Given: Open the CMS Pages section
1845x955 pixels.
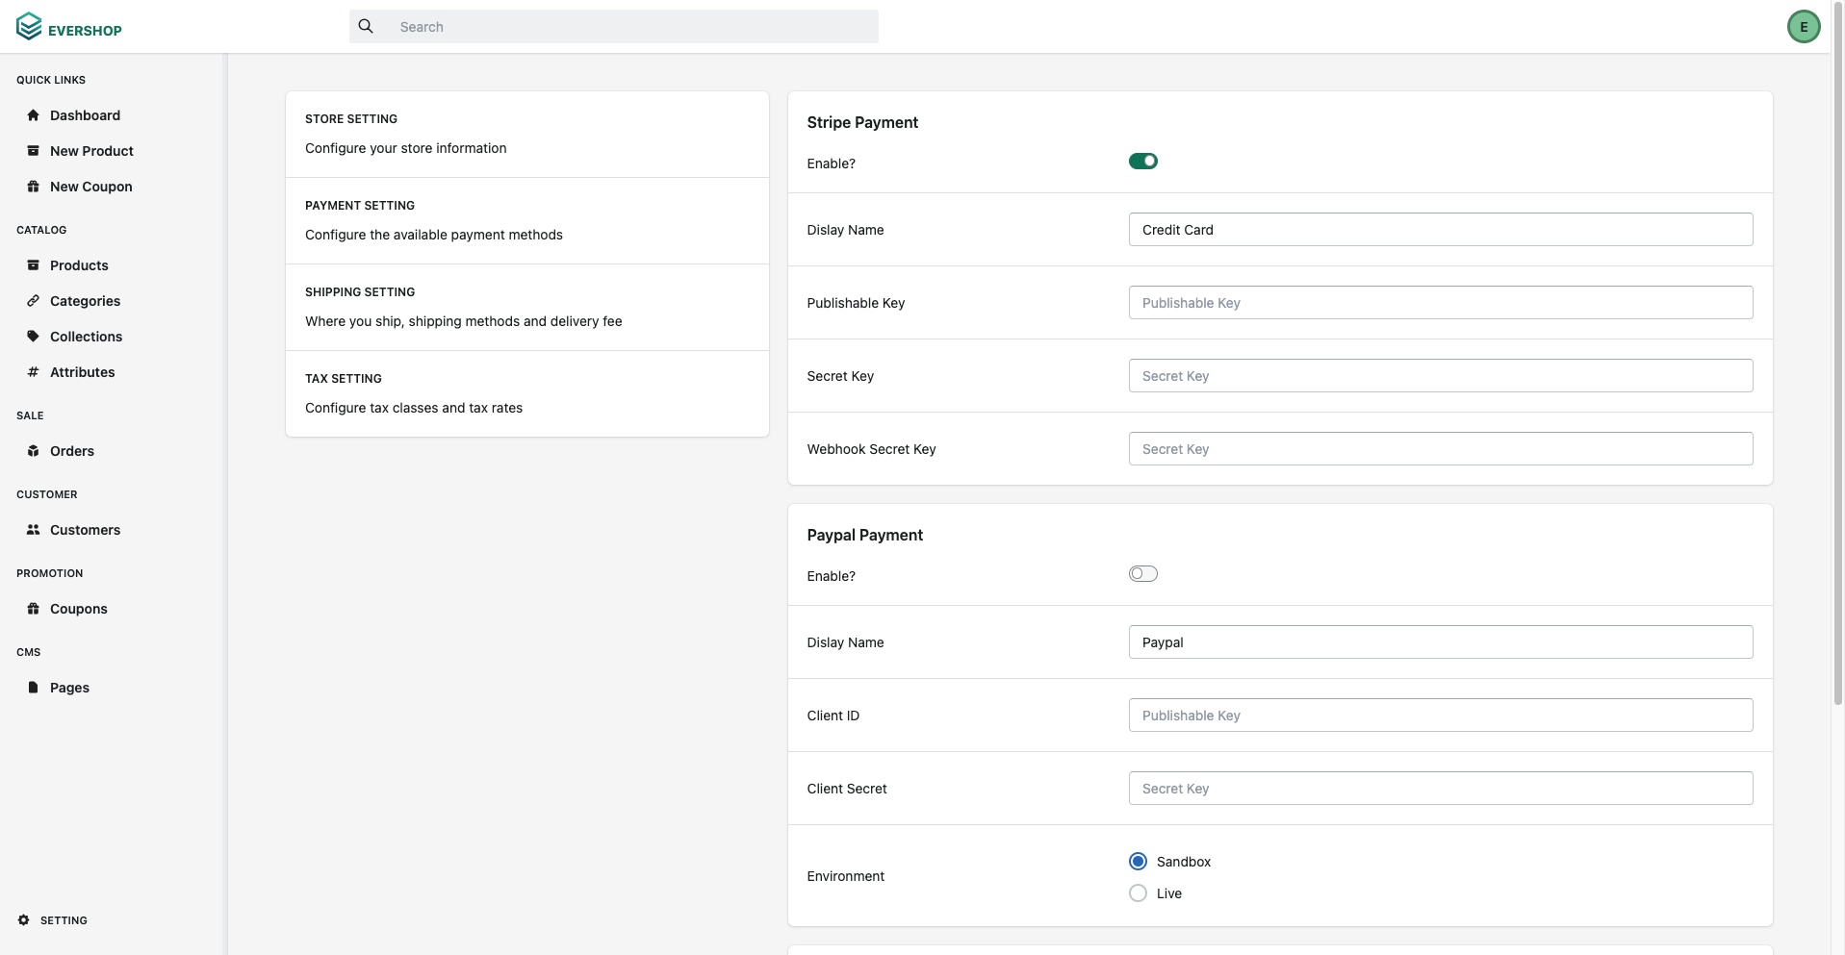Looking at the screenshot, I should (69, 688).
